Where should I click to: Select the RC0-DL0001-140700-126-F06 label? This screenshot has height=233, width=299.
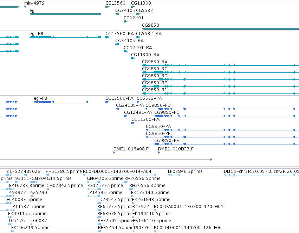(x=188, y=228)
